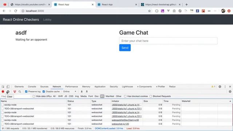
Task: Select the CSS request filter
Action: point(71,96)
